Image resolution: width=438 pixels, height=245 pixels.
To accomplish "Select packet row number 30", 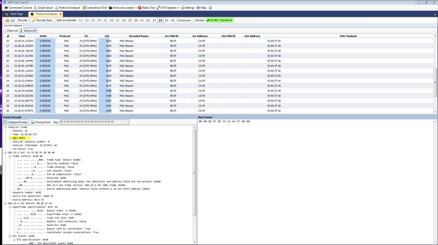I will point(218,111).
